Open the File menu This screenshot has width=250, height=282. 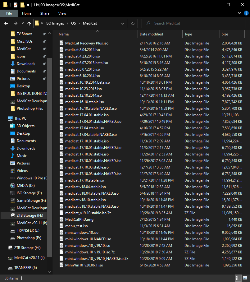[x=9, y=13]
